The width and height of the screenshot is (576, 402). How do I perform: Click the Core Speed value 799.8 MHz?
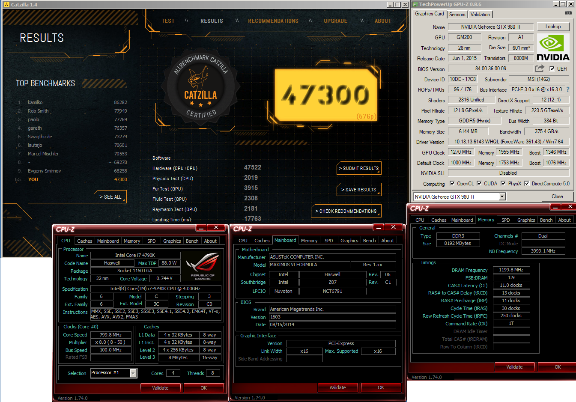(110, 335)
